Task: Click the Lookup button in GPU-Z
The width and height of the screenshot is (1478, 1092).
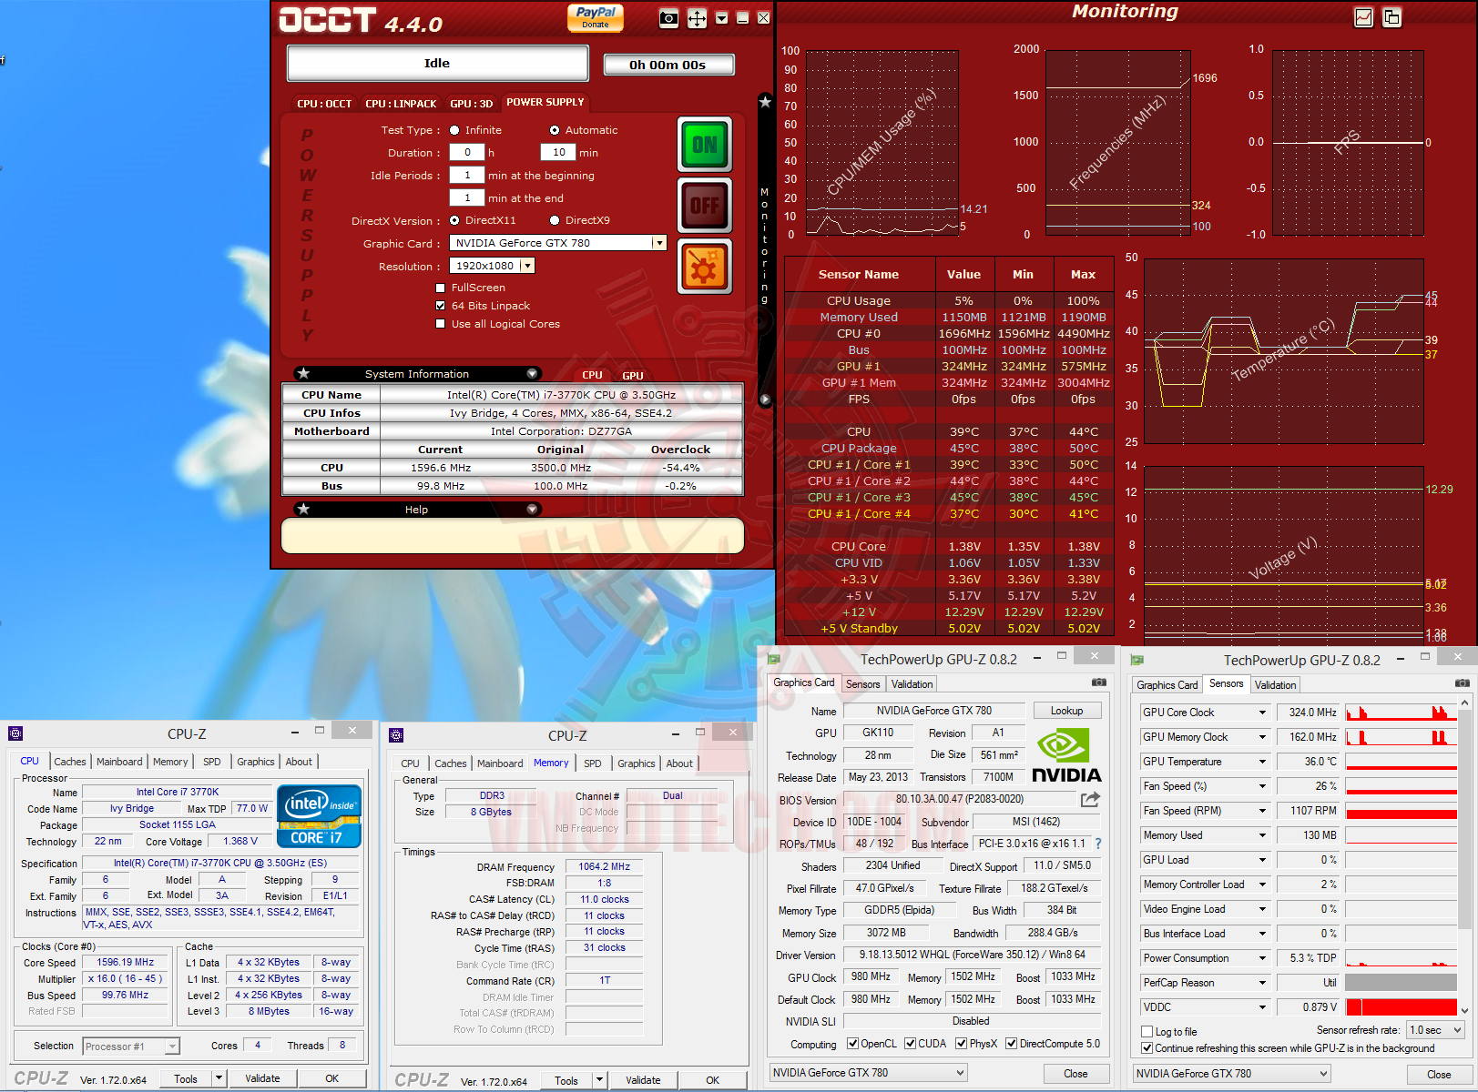Action: click(1066, 711)
